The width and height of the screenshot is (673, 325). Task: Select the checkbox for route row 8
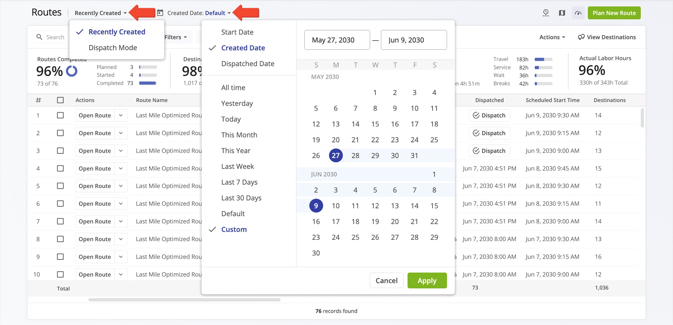coord(60,239)
